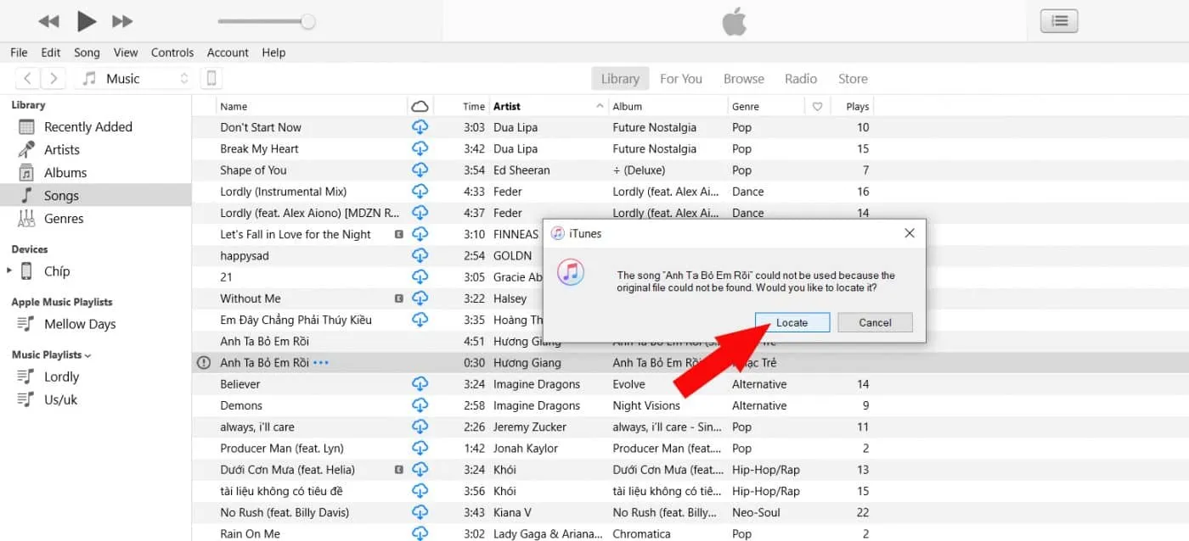Open the Music media type dropdown

135,79
